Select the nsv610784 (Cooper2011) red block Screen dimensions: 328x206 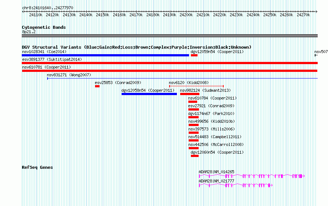[193, 102]
